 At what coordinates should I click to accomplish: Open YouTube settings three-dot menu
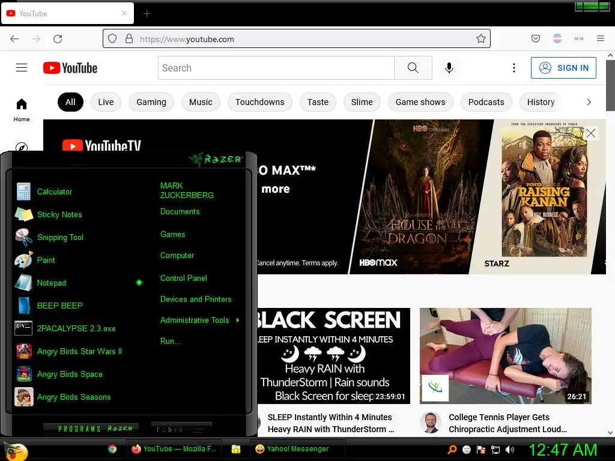click(x=514, y=68)
